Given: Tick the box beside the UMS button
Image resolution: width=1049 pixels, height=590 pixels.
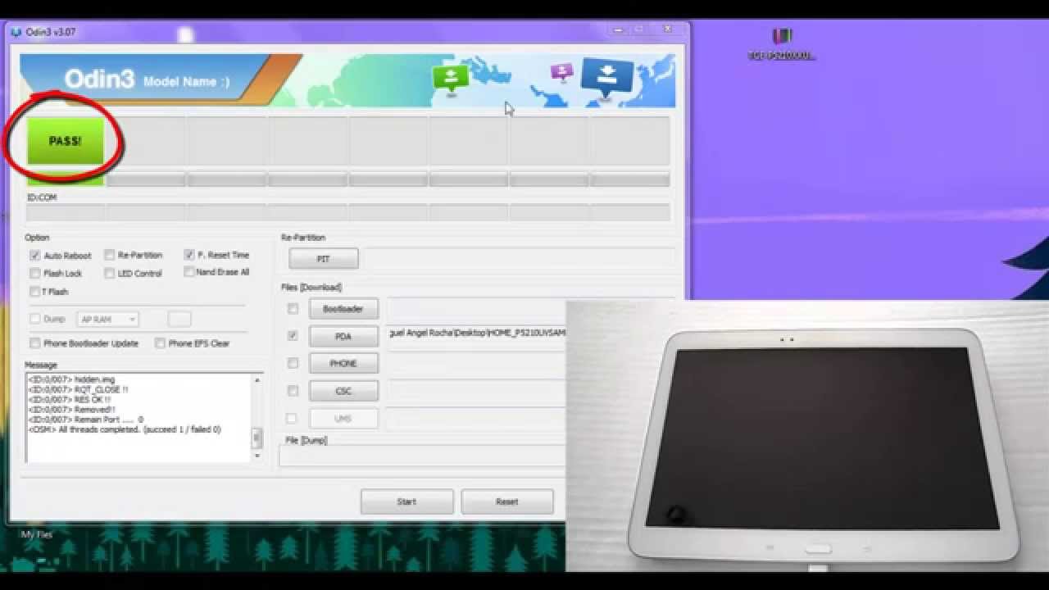Looking at the screenshot, I should 293,418.
